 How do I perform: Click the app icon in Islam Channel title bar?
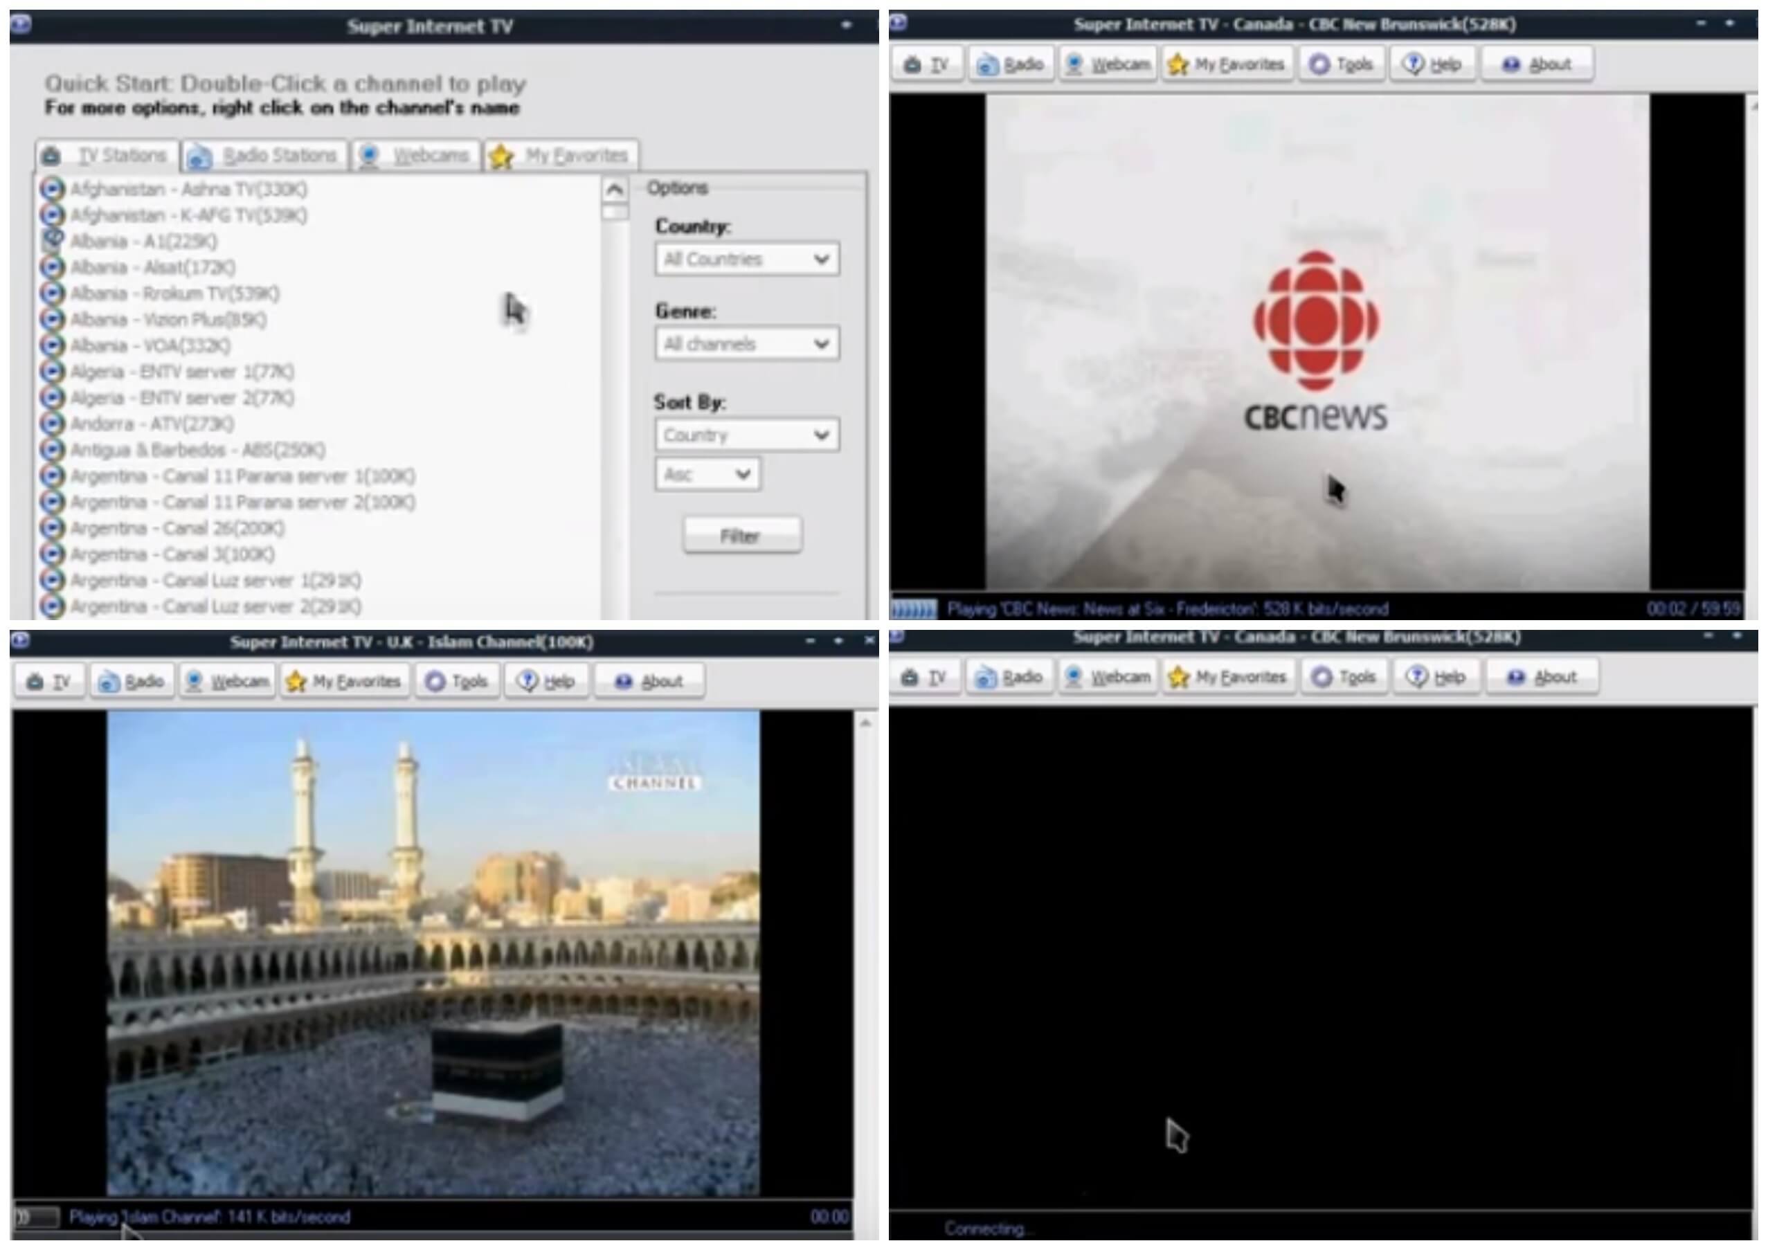click(21, 640)
